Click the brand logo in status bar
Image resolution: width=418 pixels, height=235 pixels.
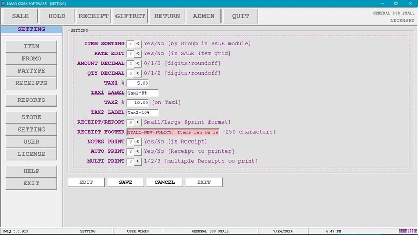408,231
